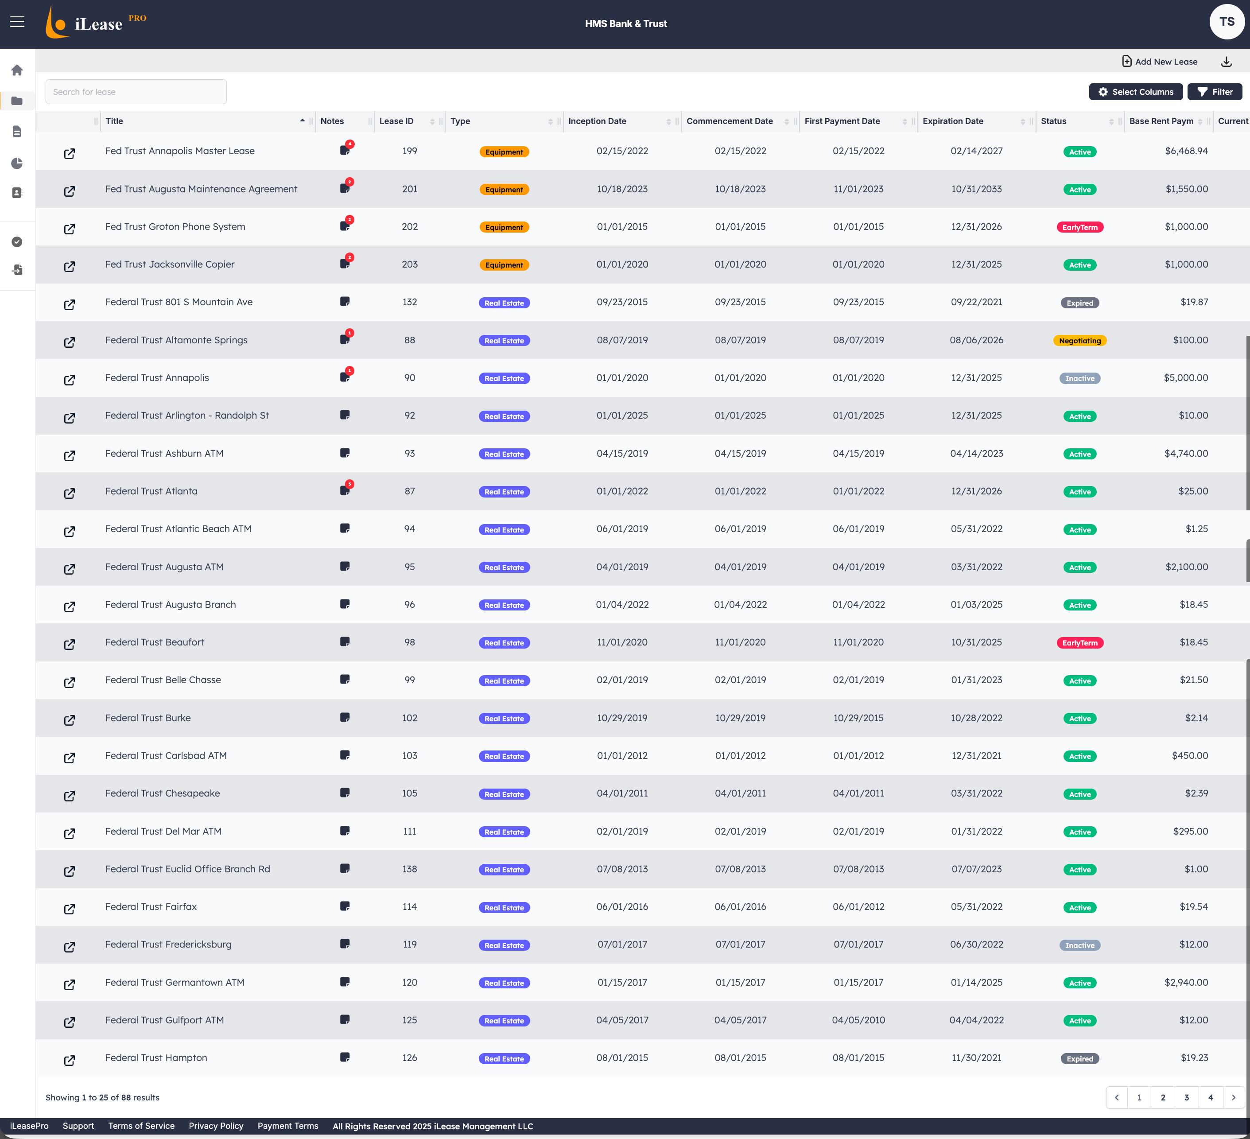The width and height of the screenshot is (1250, 1139).
Task: Click the download export icon top right
Action: pos(1227,62)
